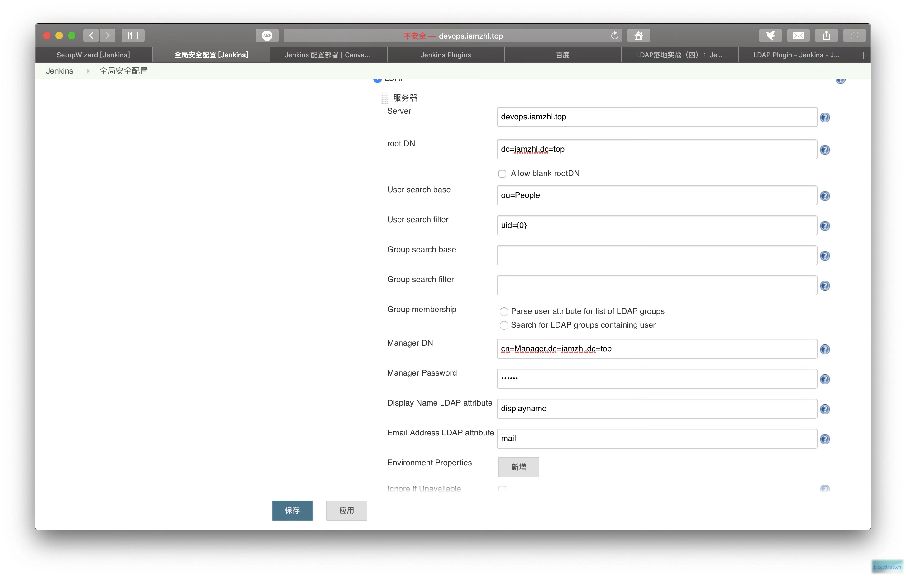Go forward to next page
906x576 pixels.
point(107,36)
